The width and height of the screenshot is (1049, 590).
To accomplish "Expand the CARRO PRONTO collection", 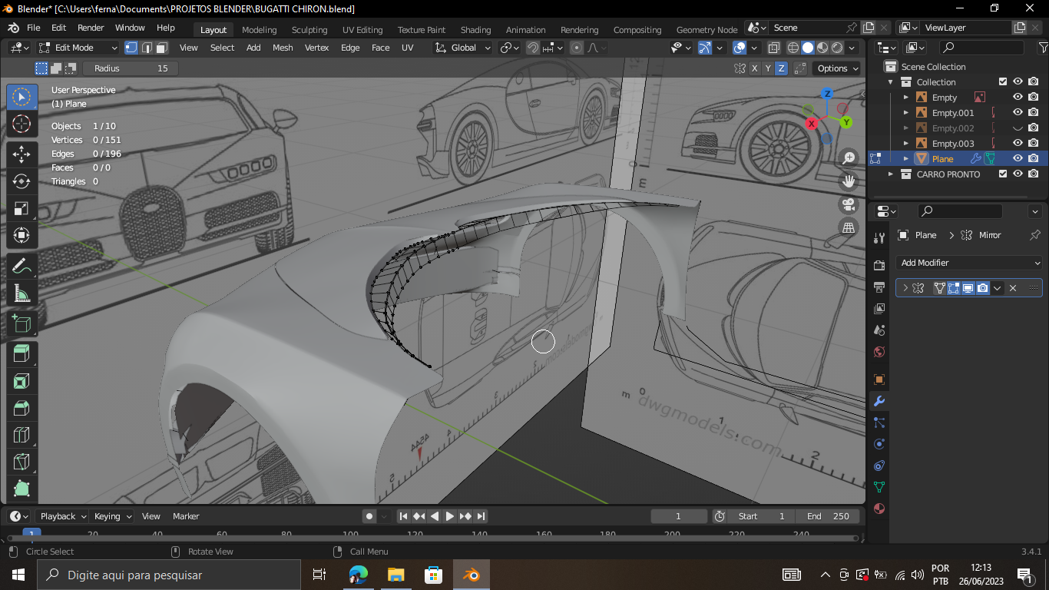I will click(891, 174).
